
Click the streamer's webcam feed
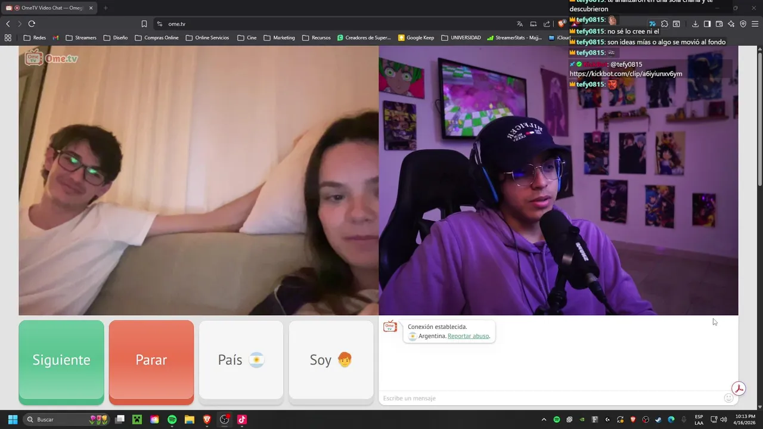click(559, 181)
